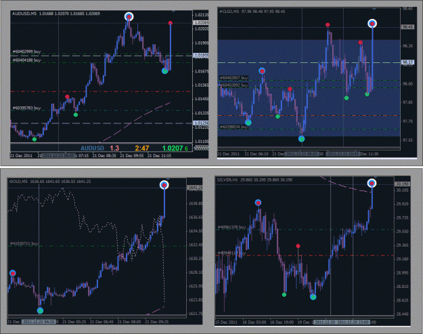
Task: Click highlighted 2011.12.21 04:15 time label
Action: click(39, 322)
